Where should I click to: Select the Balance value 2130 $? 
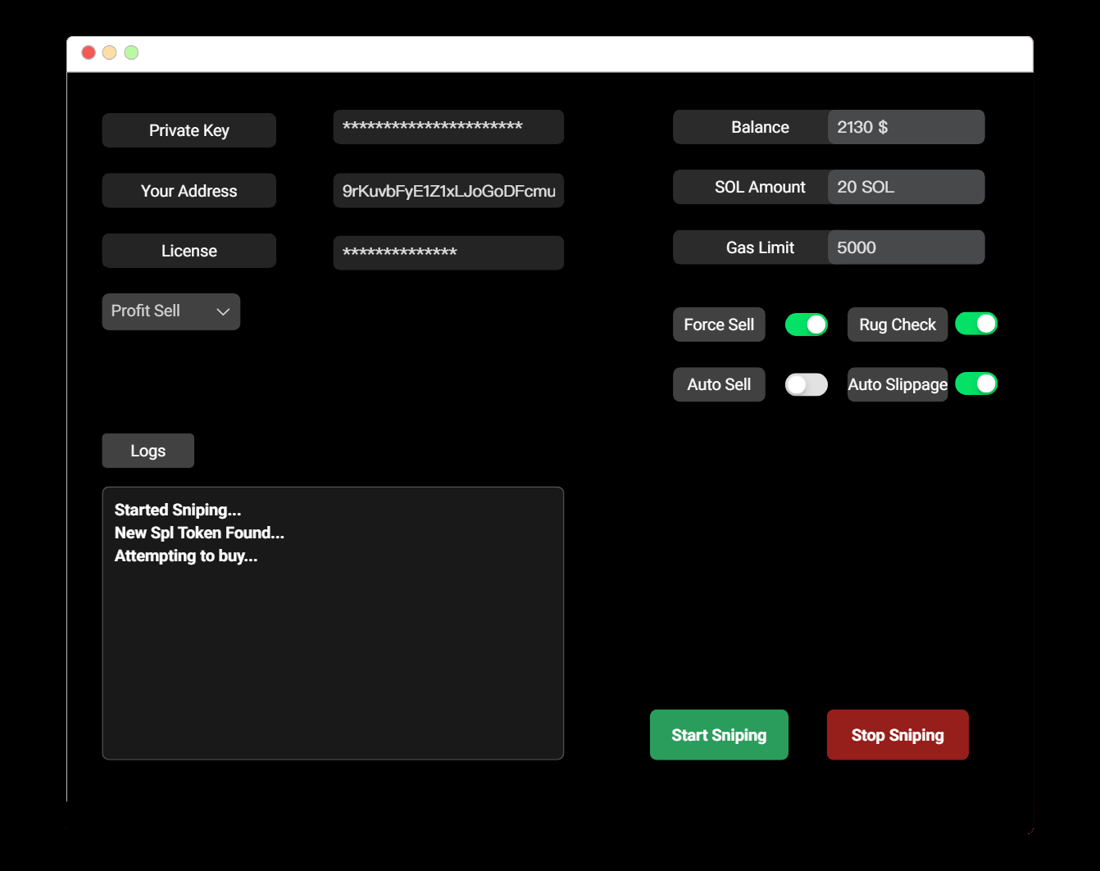coord(906,127)
